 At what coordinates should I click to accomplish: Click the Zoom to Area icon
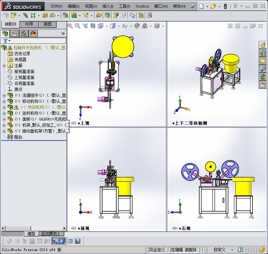click(78, 26)
